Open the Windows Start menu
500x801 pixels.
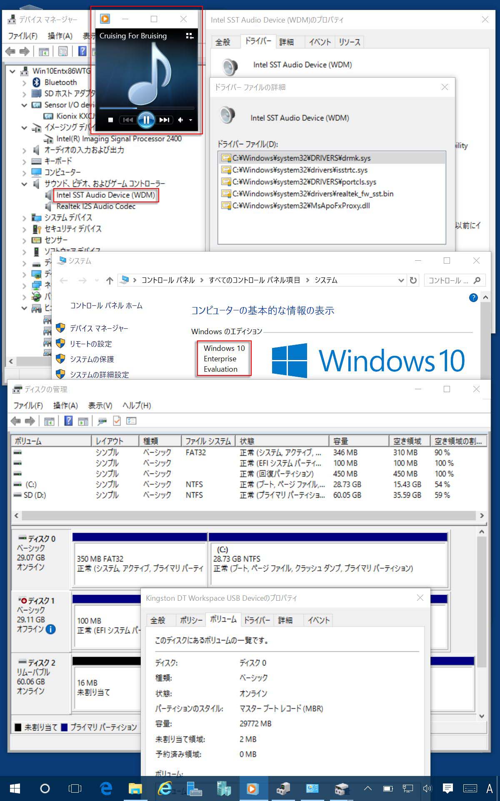15,788
